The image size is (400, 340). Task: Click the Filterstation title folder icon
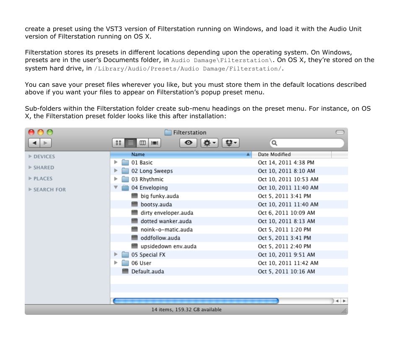click(168, 132)
